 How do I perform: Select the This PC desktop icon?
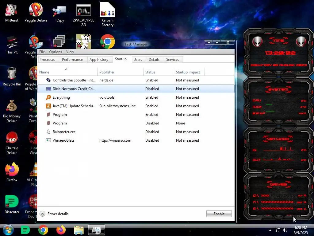[12, 45]
